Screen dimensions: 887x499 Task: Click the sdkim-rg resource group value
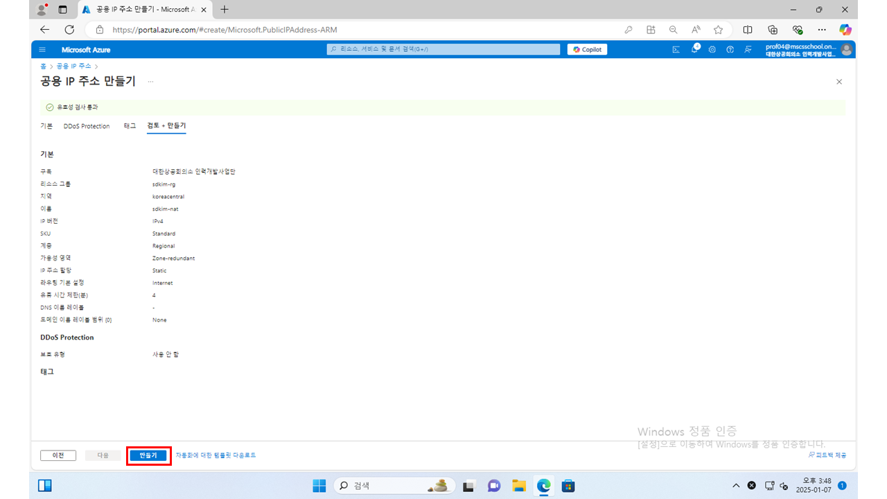pos(164,184)
